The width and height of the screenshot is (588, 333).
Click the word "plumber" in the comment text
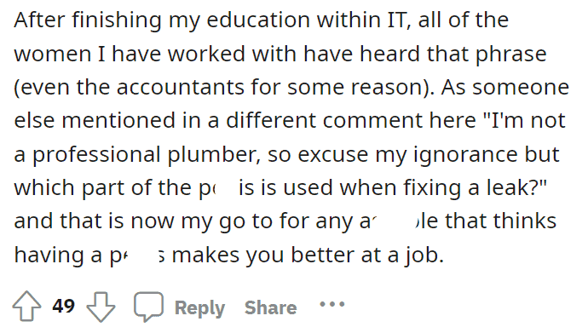point(214,154)
